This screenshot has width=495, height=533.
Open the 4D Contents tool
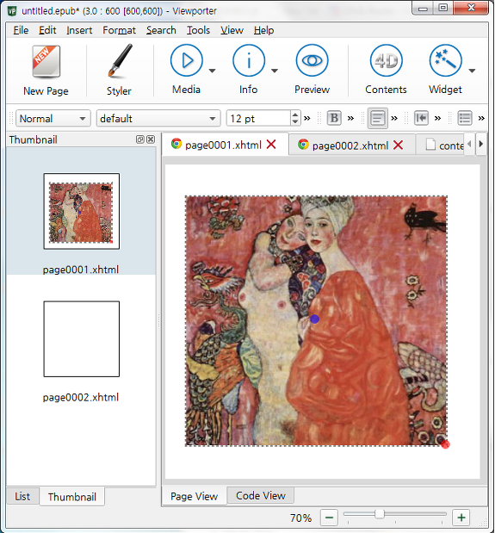(386, 60)
